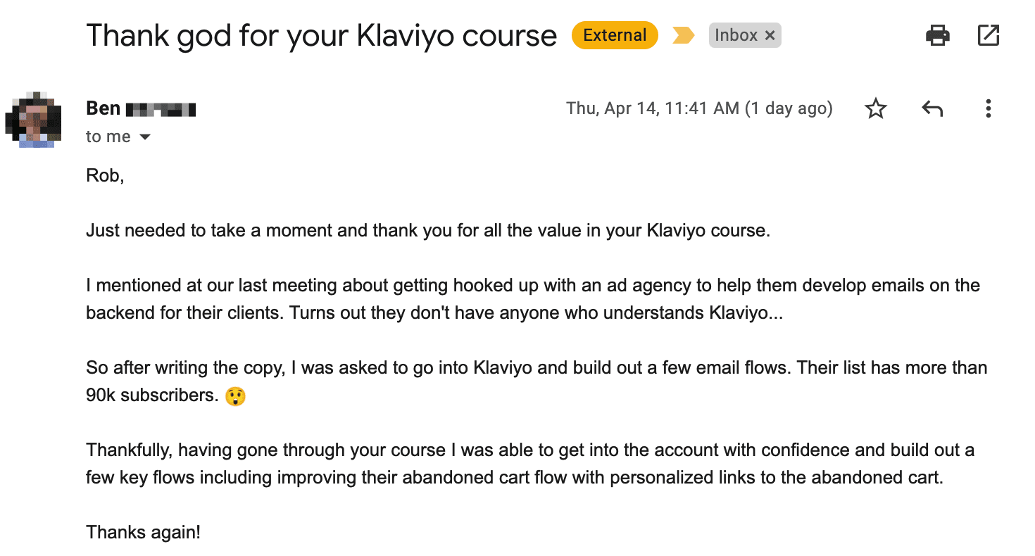Expand recipient details arrow beside "to me"
Image resolution: width=1035 pixels, height=556 pixels.
click(x=145, y=137)
